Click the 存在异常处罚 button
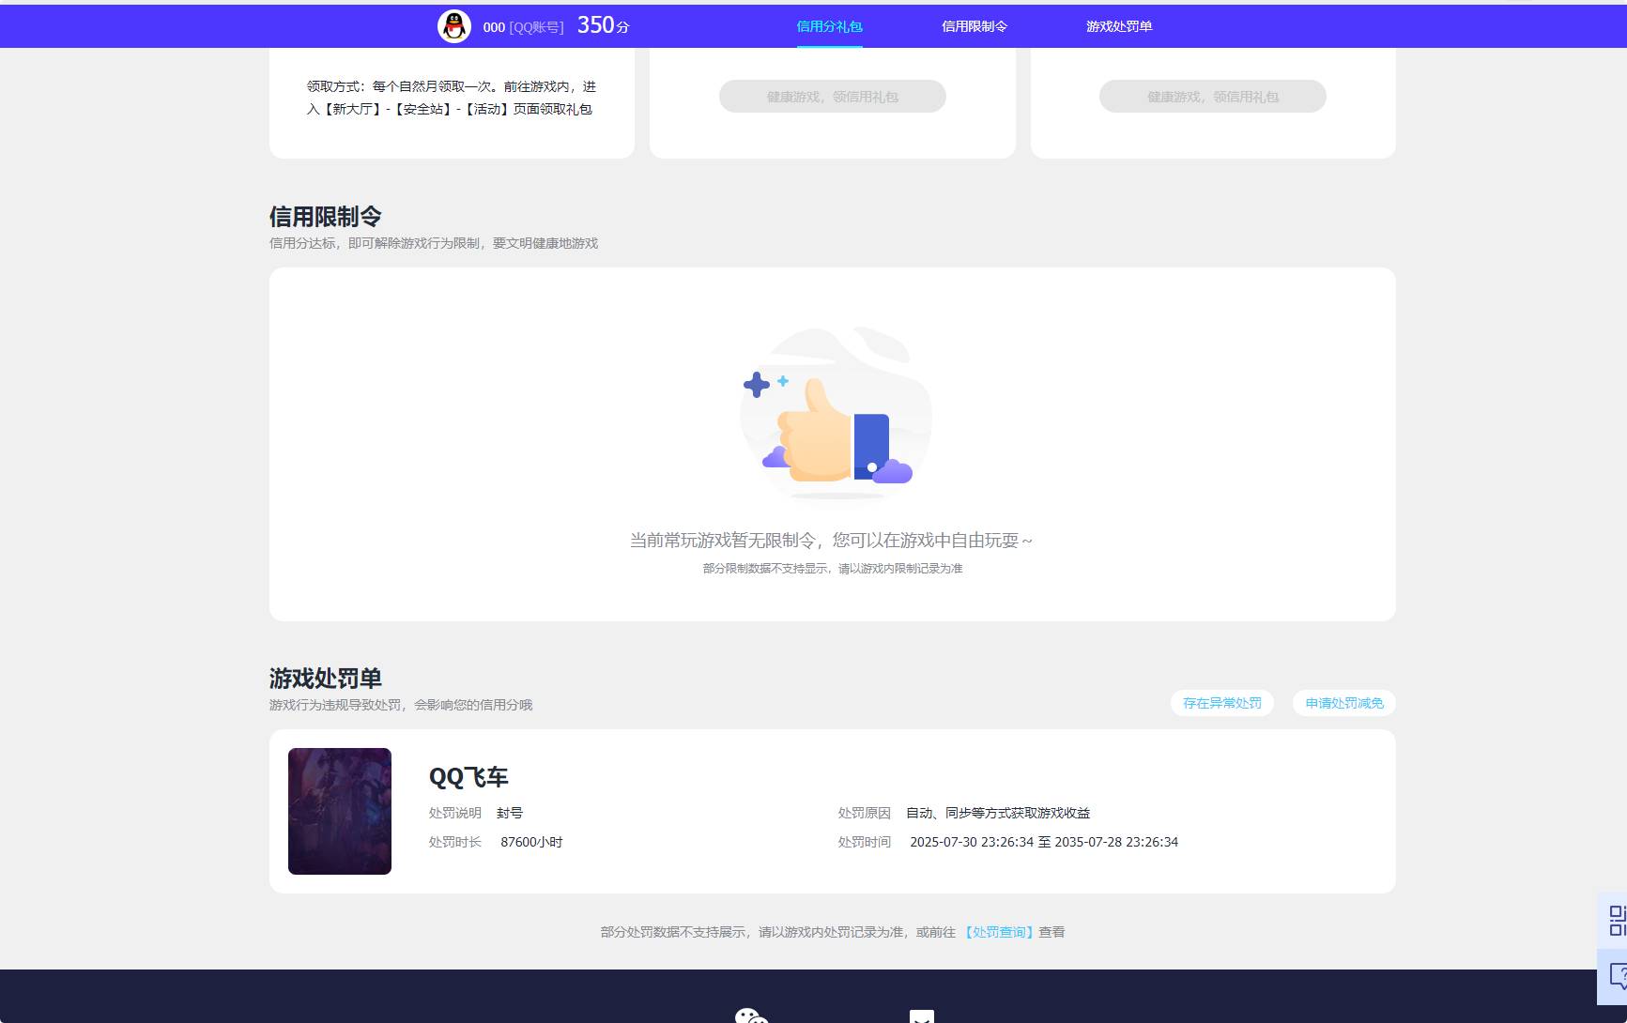 point(1221,702)
